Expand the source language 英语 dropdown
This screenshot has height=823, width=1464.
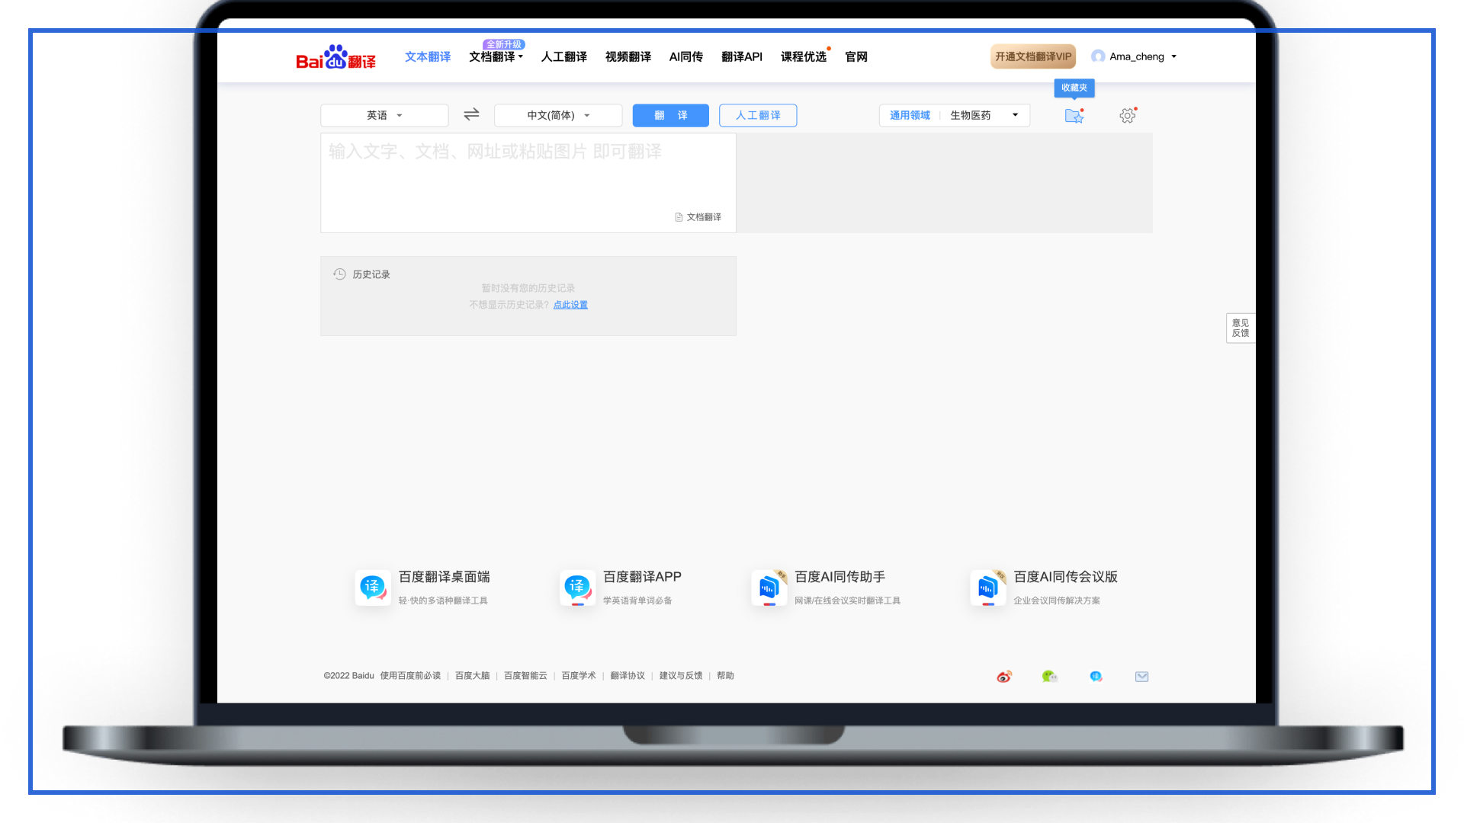click(x=384, y=115)
